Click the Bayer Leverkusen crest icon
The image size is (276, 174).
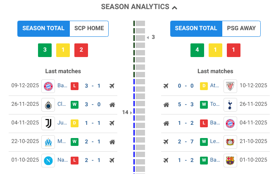(230, 142)
